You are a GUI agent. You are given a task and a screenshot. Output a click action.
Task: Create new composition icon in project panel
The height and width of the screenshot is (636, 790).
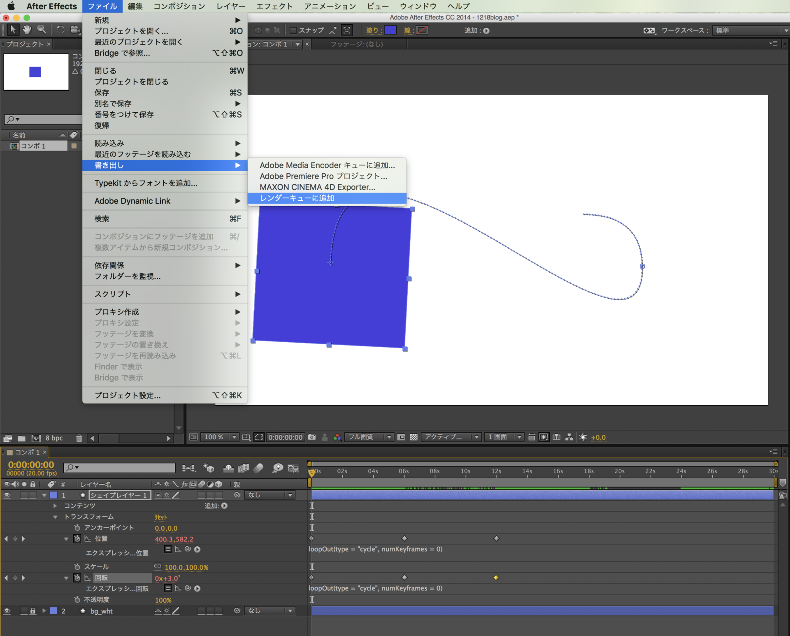coord(36,438)
